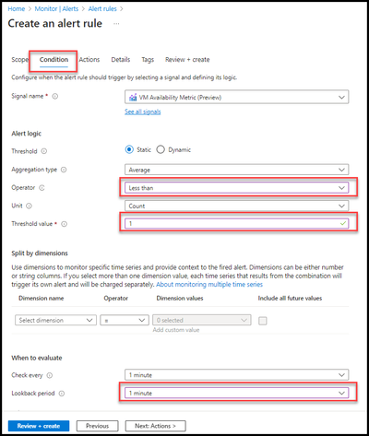Image resolution: width=369 pixels, height=436 pixels.
Task: Switch to the Condition tab
Action: point(54,60)
